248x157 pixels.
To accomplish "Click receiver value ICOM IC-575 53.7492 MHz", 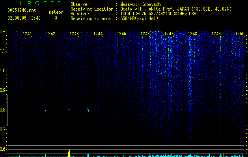I will point(158,14).
